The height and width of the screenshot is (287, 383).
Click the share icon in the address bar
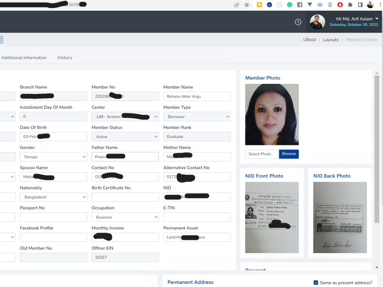tap(237, 5)
